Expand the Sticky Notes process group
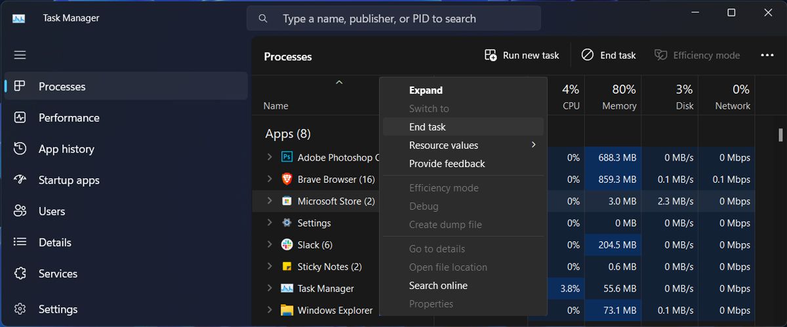787x327 pixels. click(269, 267)
